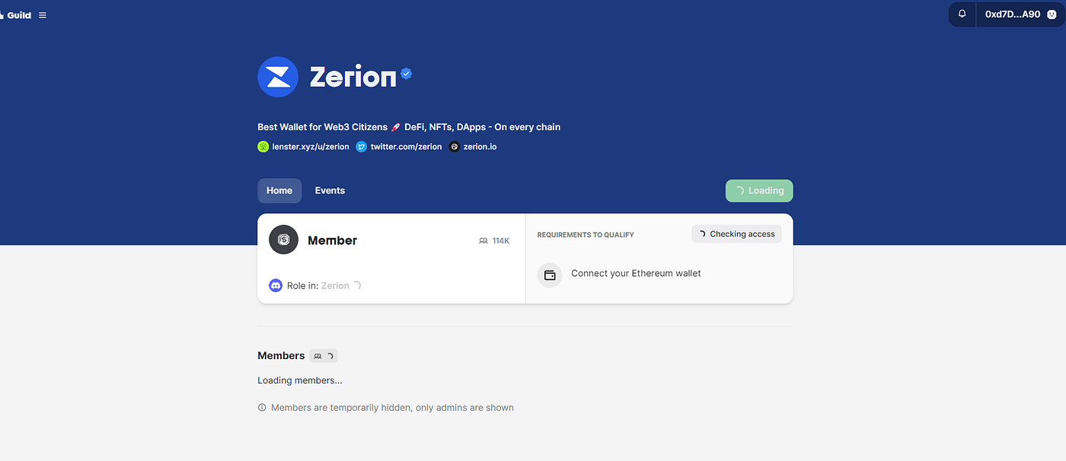Image resolution: width=1066 pixels, height=461 pixels.
Task: Click the Checking access button
Action: (x=736, y=234)
